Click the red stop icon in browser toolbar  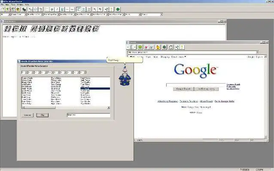tap(146, 47)
